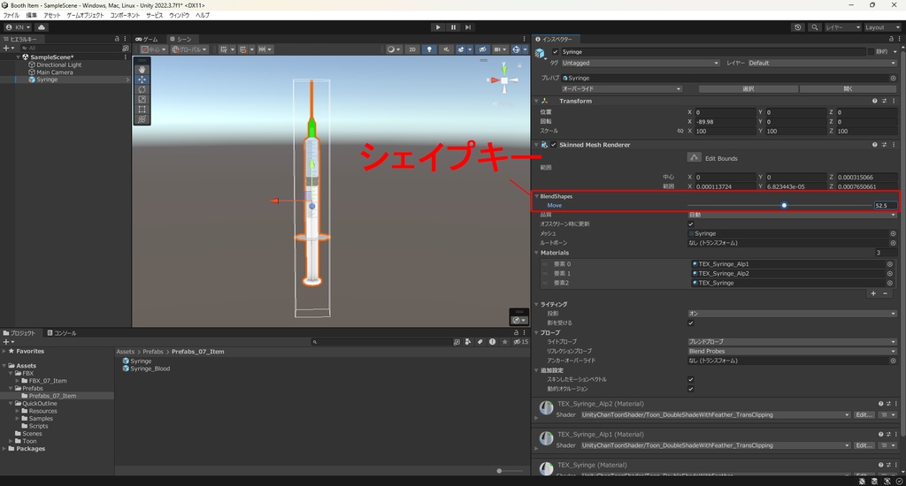Select the Rotate tool in scene toolbar
The width and height of the screenshot is (906, 486).
(142, 89)
